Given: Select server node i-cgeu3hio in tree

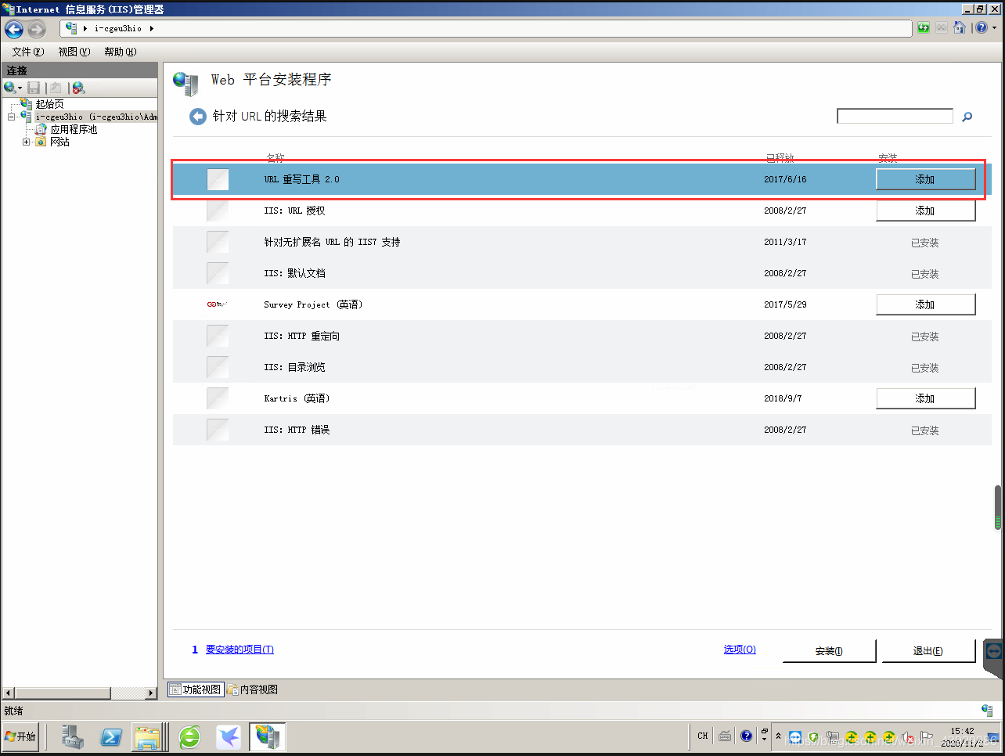Looking at the screenshot, I should [96, 117].
